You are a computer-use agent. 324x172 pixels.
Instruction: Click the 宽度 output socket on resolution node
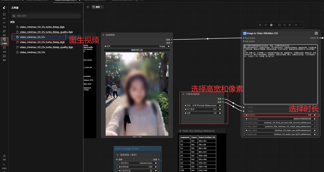click(223, 99)
